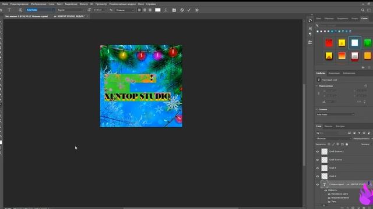Image resolution: width=373 pixels, height=209 pixels.
Task: Filter layers by pixel type icon
Action: pos(349,133)
